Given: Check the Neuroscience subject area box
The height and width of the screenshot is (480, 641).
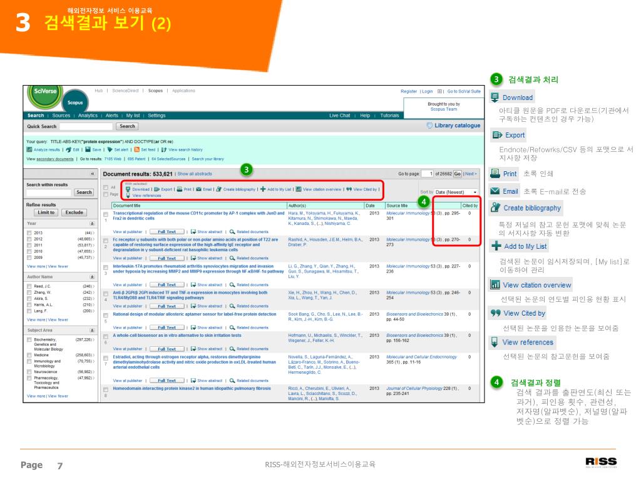Looking at the screenshot, I should click(x=29, y=372).
